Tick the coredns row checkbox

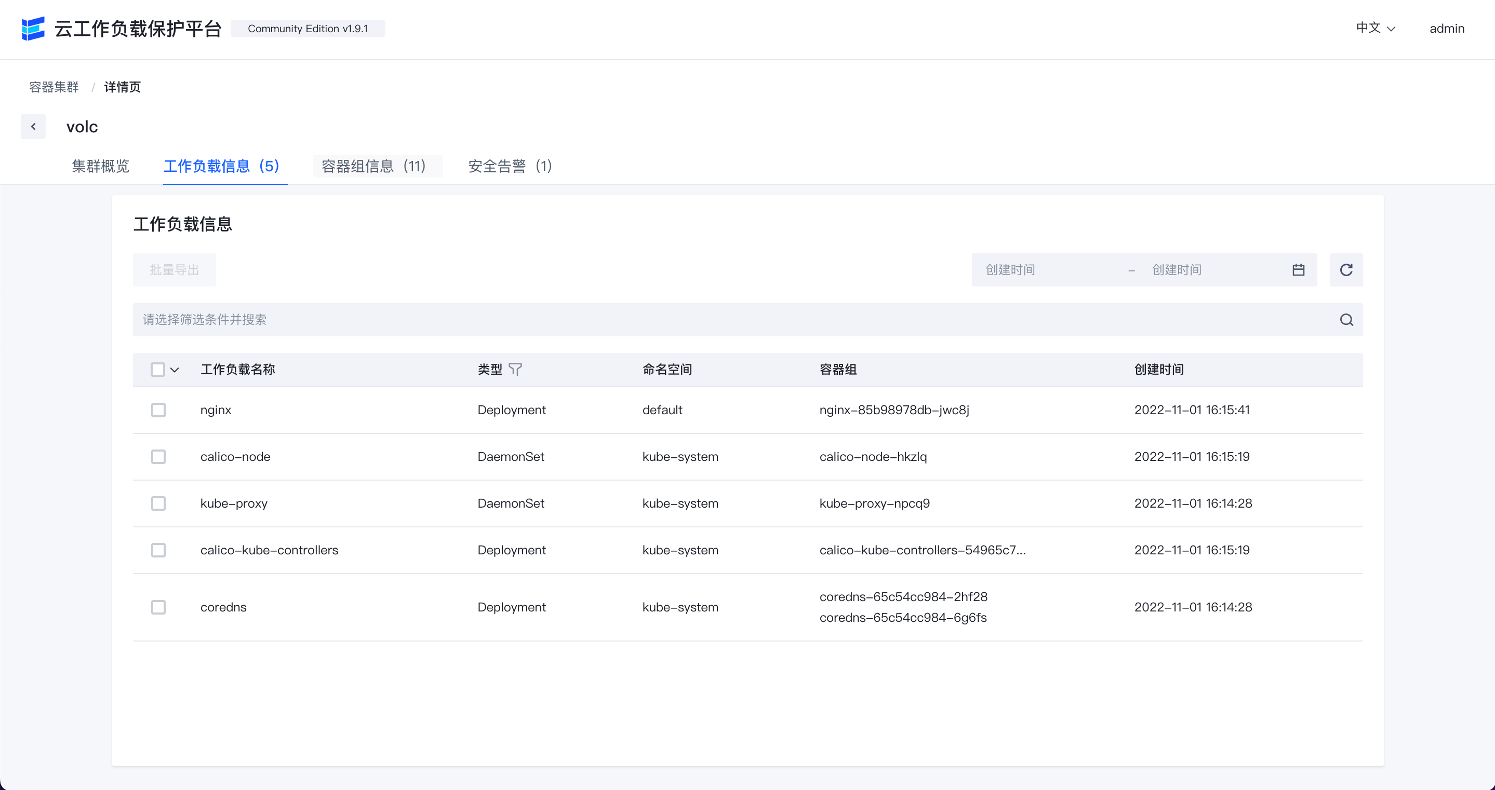158,607
